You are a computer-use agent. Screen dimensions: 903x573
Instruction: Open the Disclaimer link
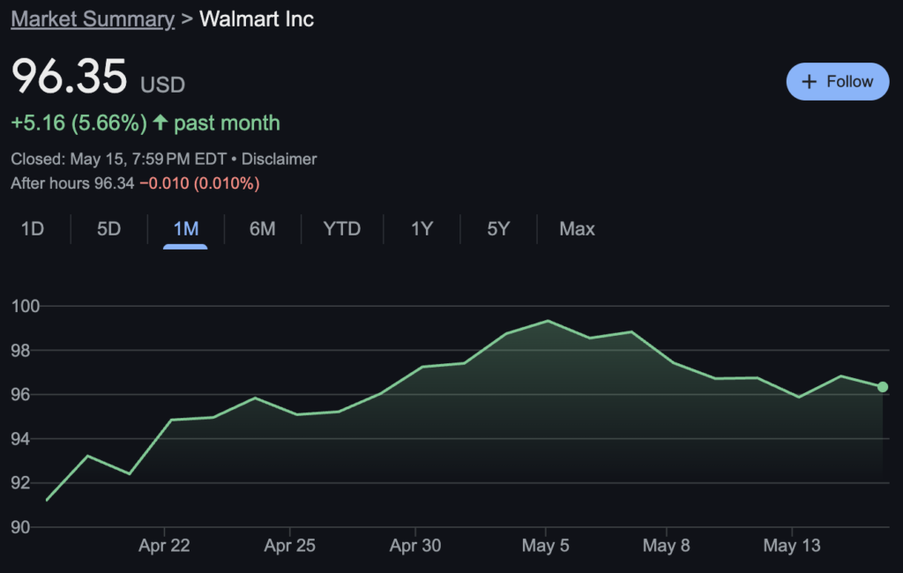coord(279,159)
